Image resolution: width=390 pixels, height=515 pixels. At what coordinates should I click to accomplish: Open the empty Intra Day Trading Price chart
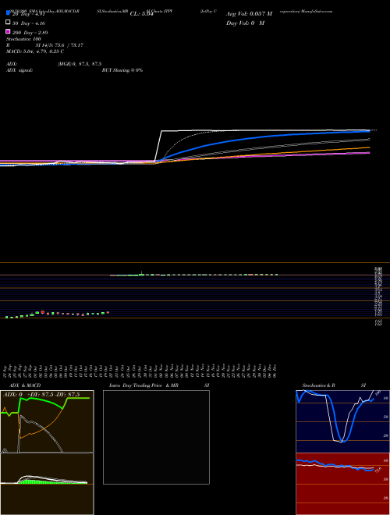tap(156, 437)
